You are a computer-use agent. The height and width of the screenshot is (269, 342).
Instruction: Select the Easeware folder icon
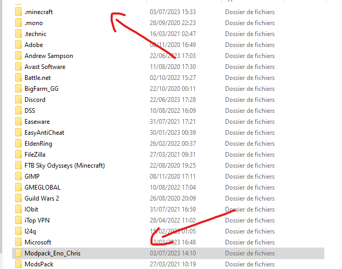[19, 121]
